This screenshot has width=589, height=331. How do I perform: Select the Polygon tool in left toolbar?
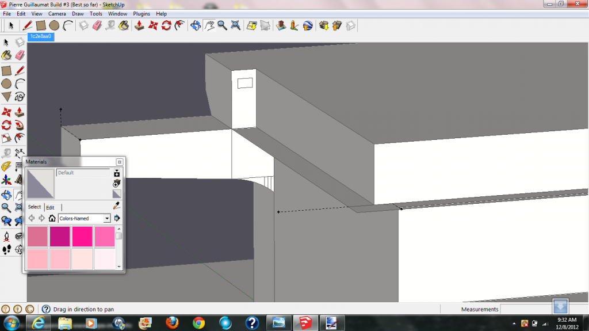6,97
